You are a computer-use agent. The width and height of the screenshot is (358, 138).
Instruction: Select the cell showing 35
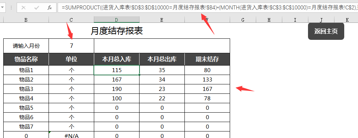coord(162,70)
